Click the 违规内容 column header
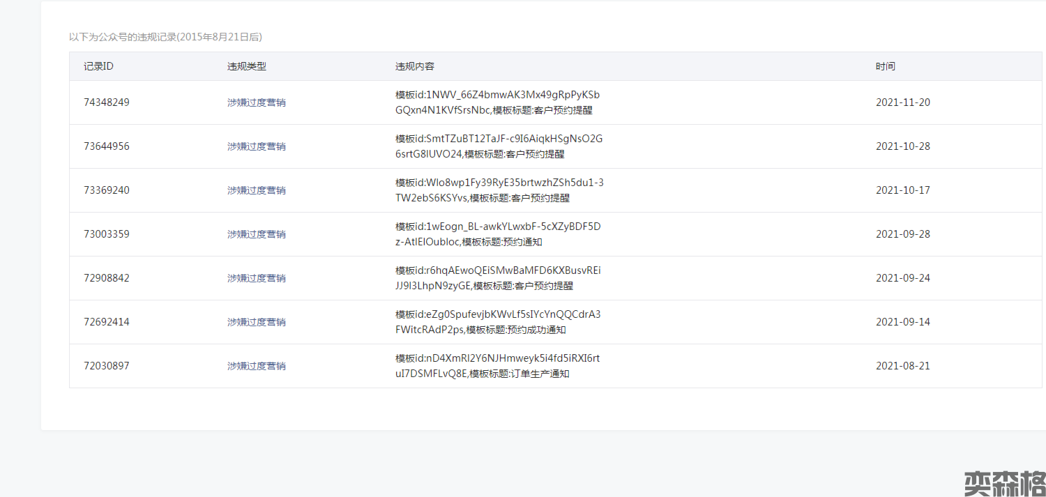The height and width of the screenshot is (497, 1046). point(414,66)
